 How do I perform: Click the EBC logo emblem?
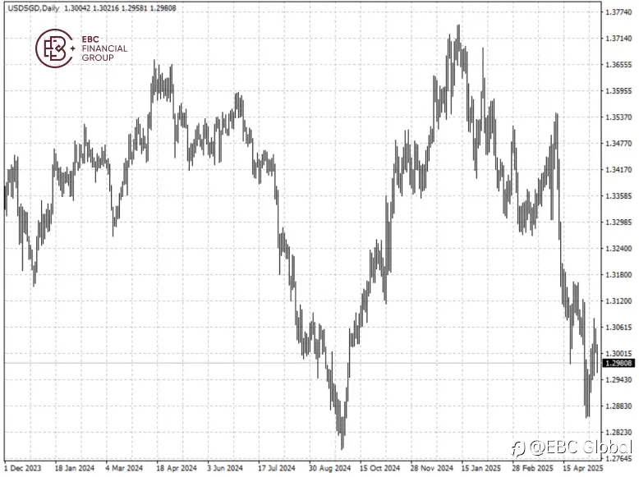(x=54, y=48)
